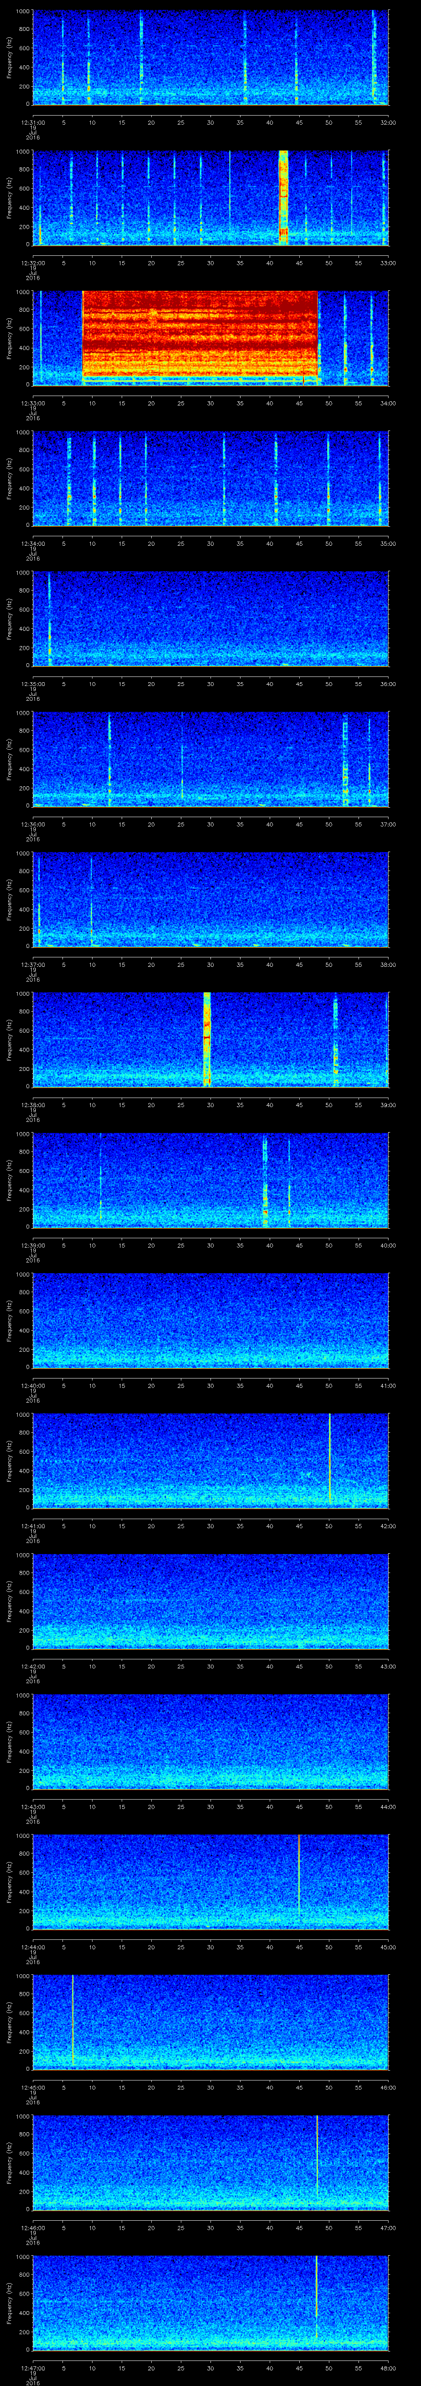Screen dimensions: 421x2386
Task: Select thin vertical line at 45 s in 12:44:00 spectrogram
Action: 299,1876
